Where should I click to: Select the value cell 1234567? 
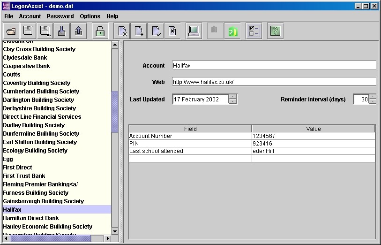tap(314, 136)
